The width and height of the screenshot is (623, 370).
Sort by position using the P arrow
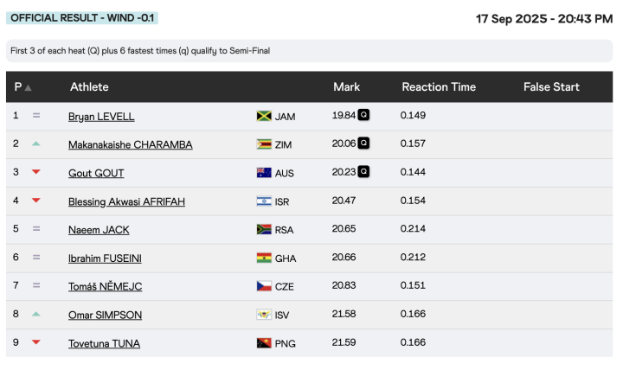point(28,87)
